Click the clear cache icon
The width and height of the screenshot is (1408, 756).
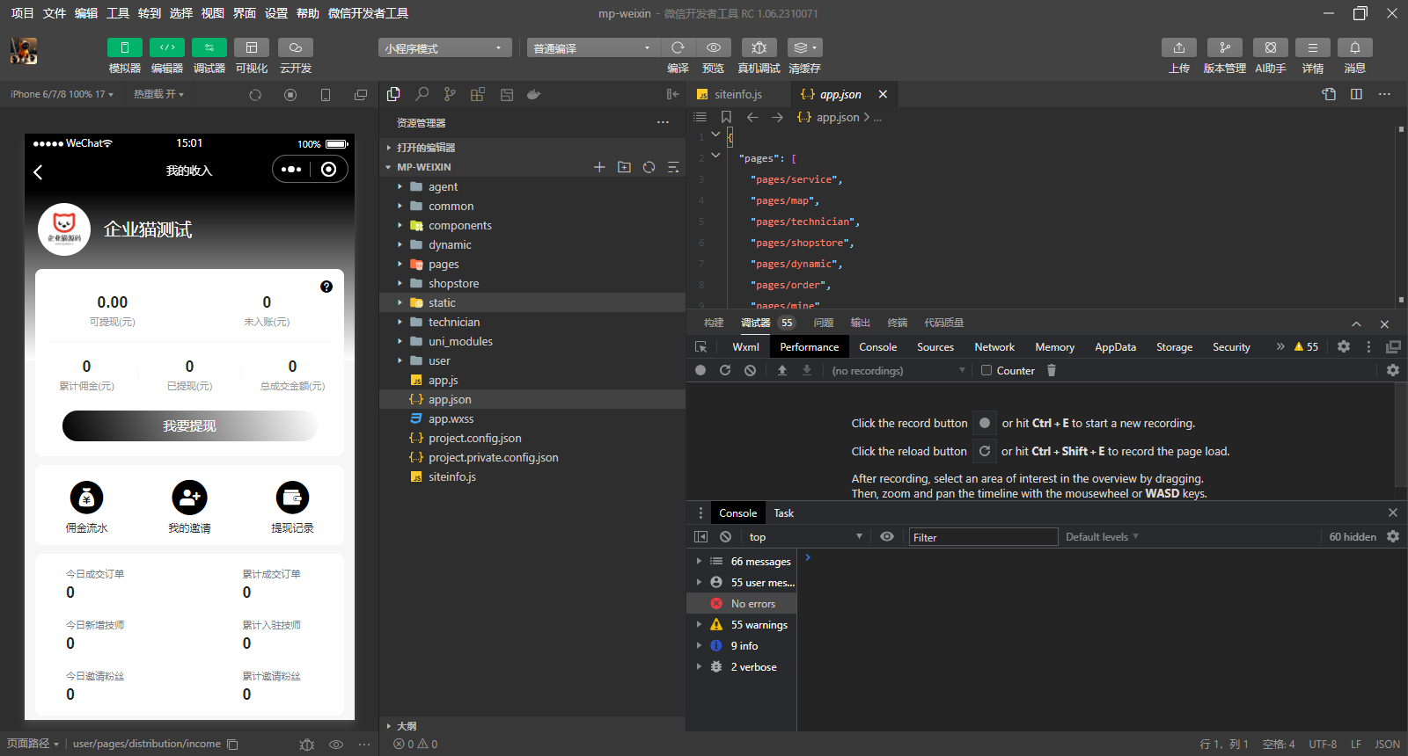(x=803, y=47)
